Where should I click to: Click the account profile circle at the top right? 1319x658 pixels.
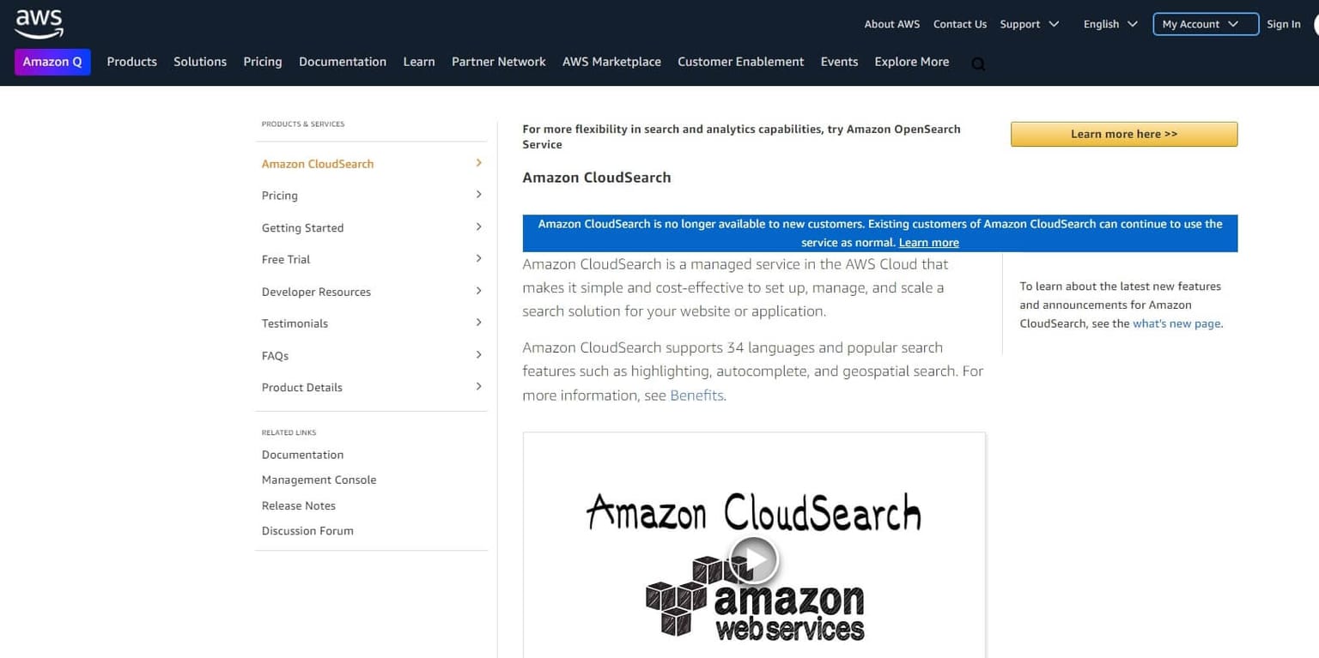[x=1314, y=24]
